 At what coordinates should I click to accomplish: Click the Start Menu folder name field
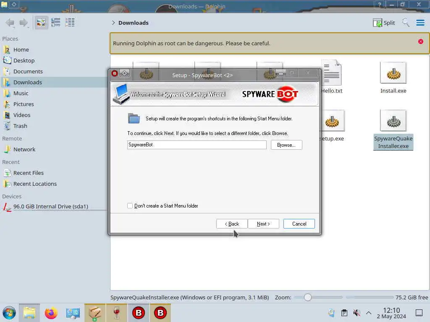pos(197,145)
